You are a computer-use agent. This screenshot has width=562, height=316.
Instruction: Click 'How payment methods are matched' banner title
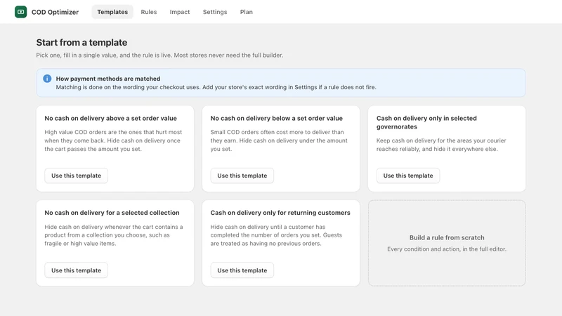(108, 79)
